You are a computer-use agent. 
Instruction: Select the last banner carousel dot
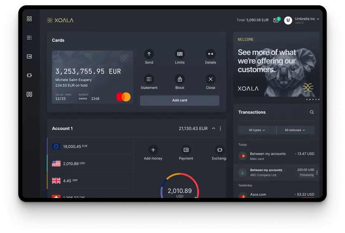[x=319, y=99]
